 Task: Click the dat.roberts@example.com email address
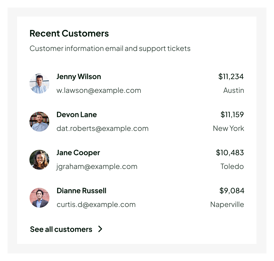tap(102, 128)
